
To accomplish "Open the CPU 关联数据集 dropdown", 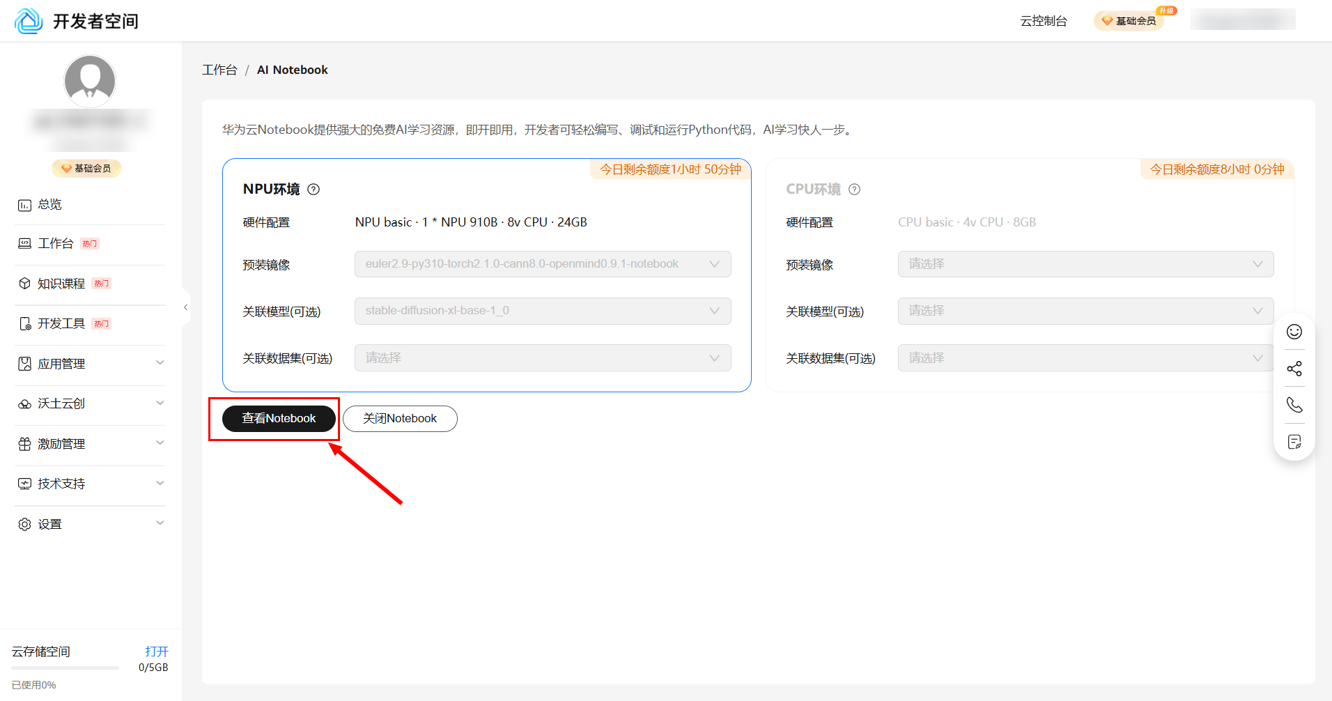I will [1085, 357].
